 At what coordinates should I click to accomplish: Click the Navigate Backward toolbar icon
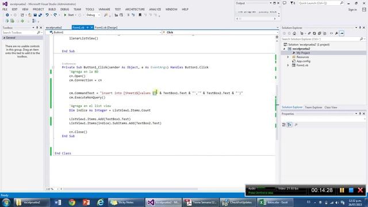[7, 15]
